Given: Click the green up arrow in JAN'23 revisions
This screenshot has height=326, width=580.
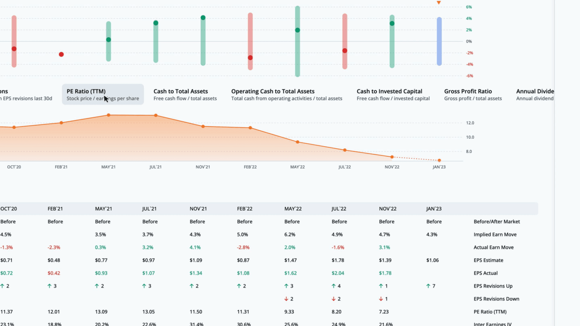Looking at the screenshot, I should coord(428,286).
